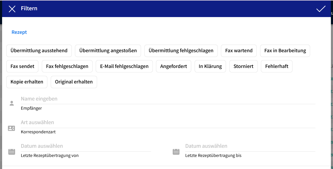Click calendar icon for Letzte Rezeptübertragung von
This screenshot has height=169, width=333.
tap(12, 152)
